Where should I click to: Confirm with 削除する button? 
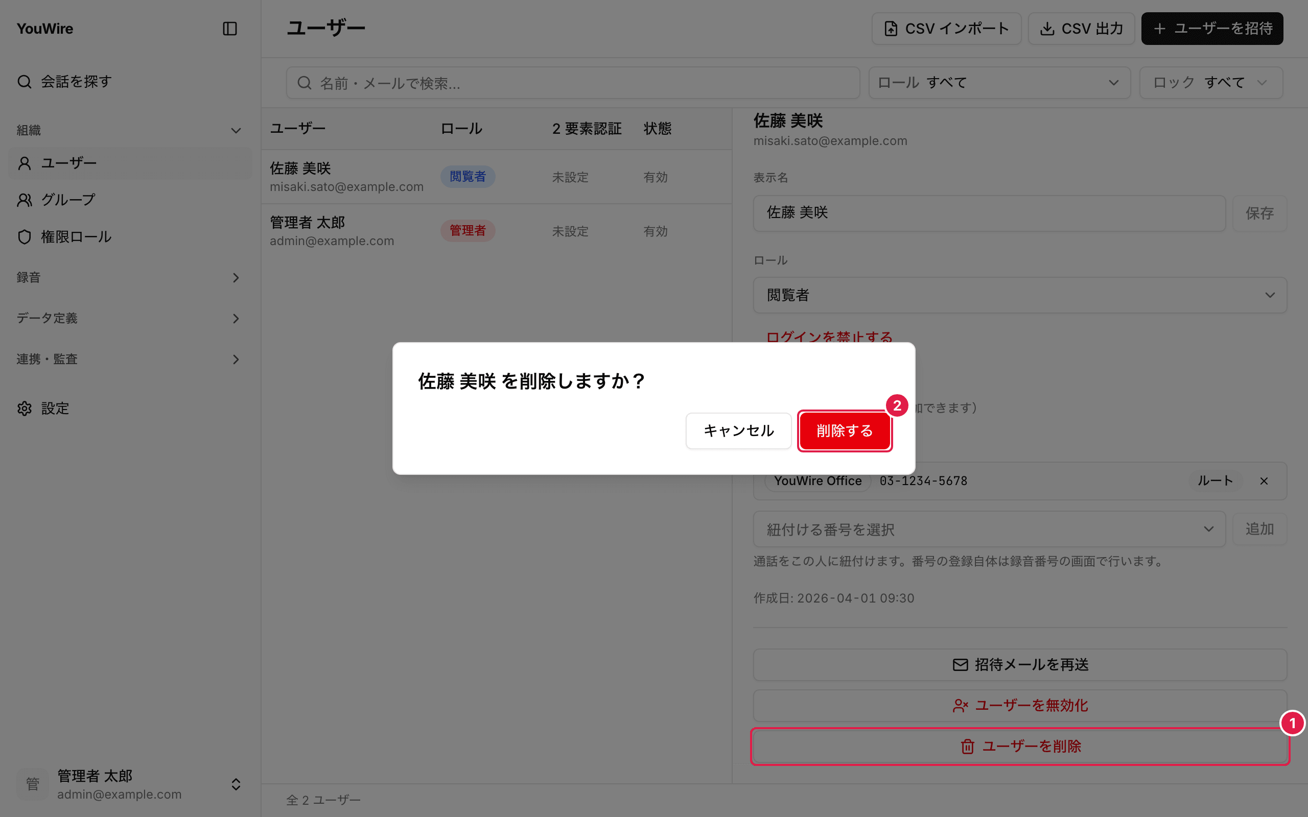(844, 430)
